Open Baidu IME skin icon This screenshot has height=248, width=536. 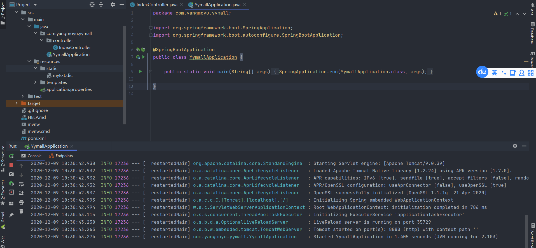[513, 73]
